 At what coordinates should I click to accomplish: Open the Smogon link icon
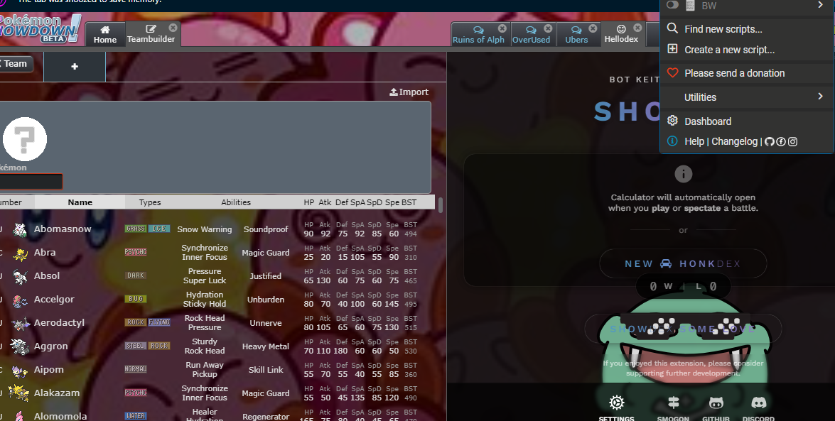(x=673, y=408)
